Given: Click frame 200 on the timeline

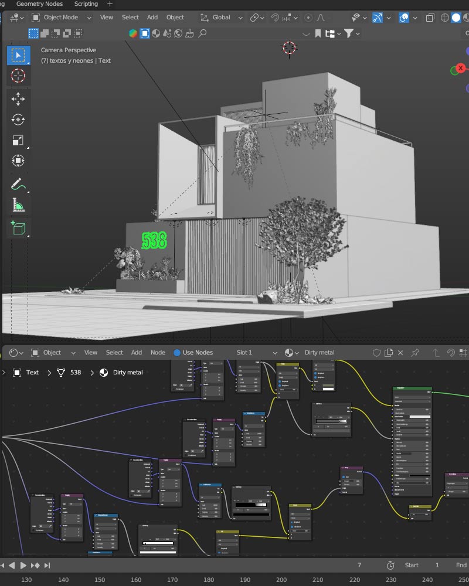Looking at the screenshot, I should coord(281,580).
